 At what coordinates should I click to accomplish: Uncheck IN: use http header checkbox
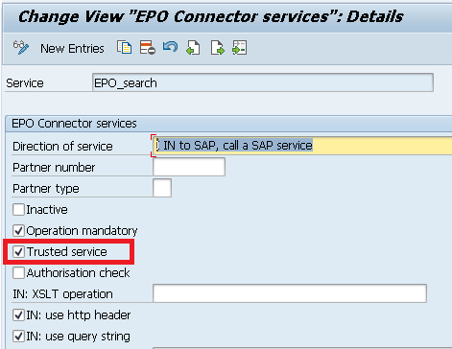[x=18, y=315]
